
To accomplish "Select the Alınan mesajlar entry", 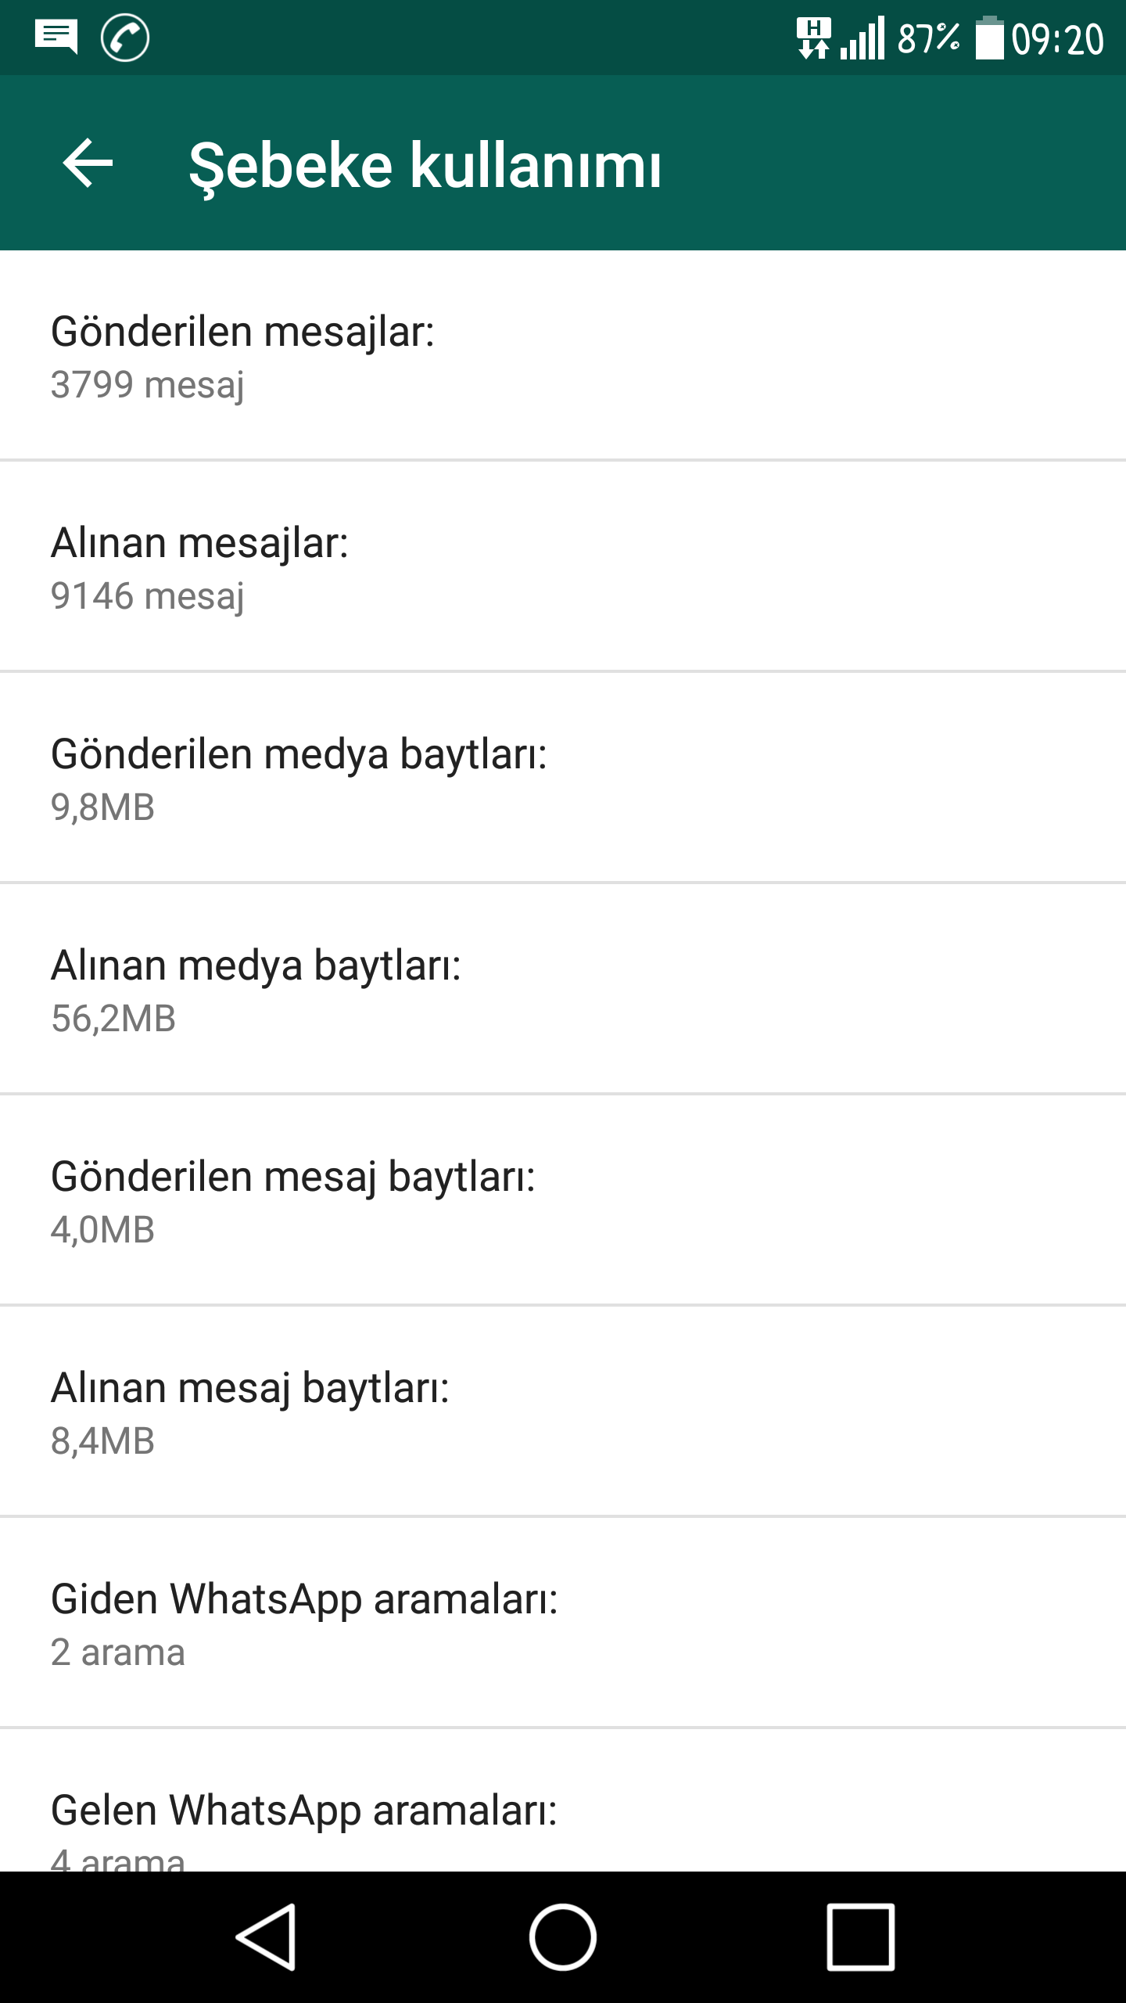I will 563,567.
